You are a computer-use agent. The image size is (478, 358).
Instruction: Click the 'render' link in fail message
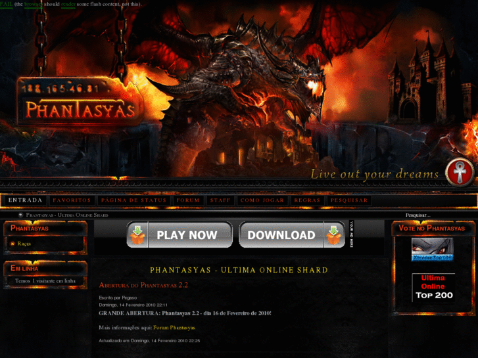68,4
